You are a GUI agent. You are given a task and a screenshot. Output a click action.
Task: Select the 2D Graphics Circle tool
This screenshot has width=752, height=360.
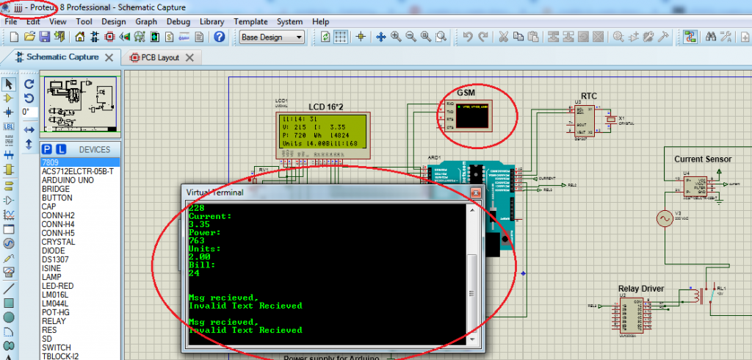tap(8, 317)
